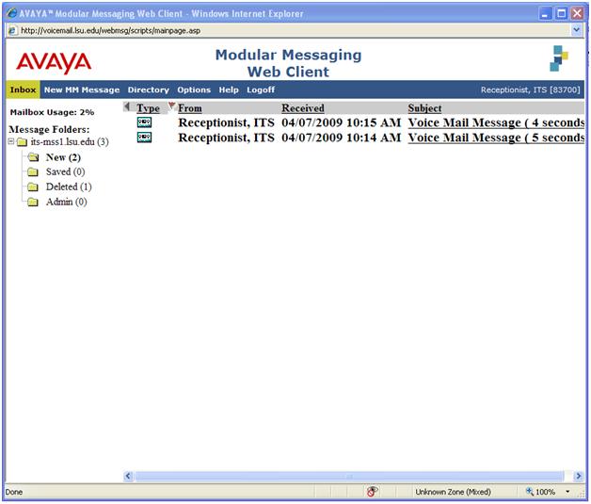
Task: Click the page icon in address bar
Action: 13,30
